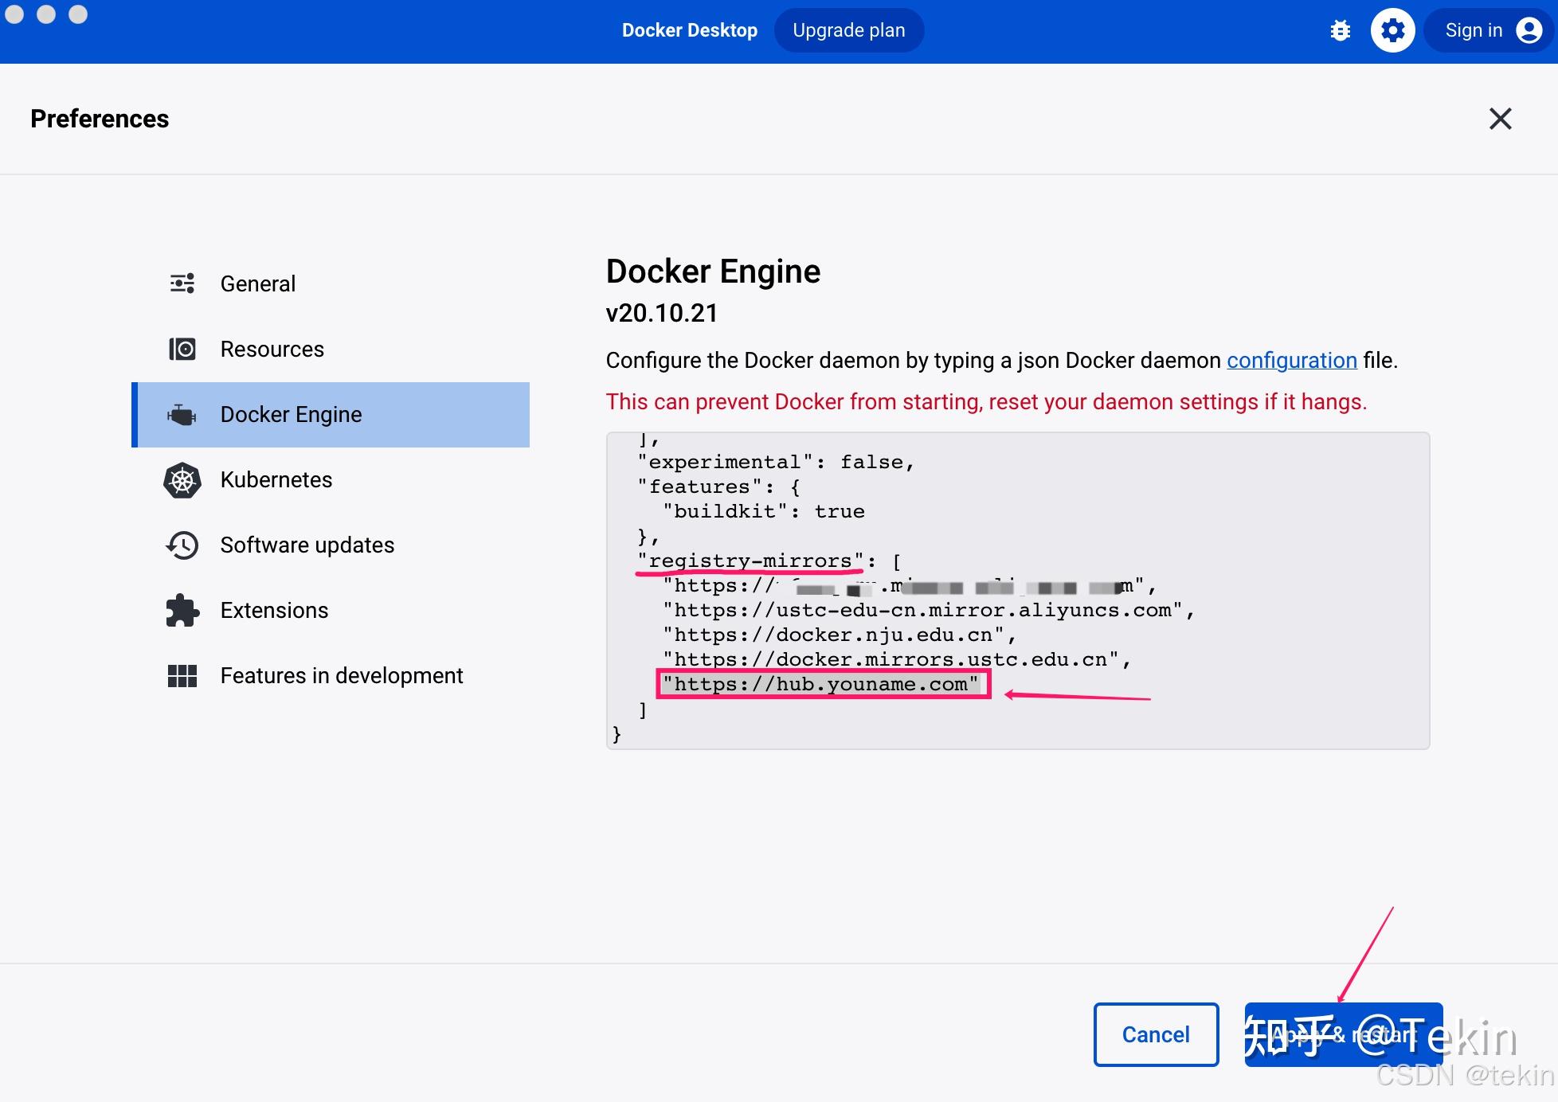
Task: Open the daemon configuration link
Action: [x=1292, y=361]
